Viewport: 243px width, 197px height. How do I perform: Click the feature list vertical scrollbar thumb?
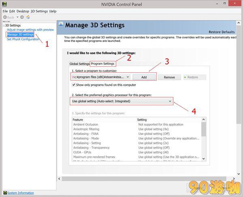204,129
